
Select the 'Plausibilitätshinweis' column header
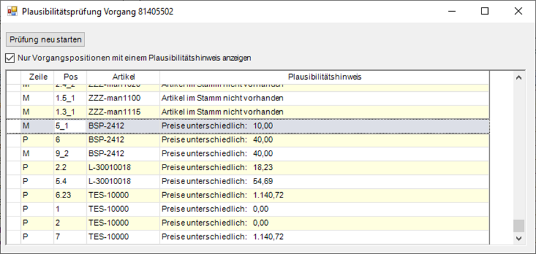pos(324,77)
